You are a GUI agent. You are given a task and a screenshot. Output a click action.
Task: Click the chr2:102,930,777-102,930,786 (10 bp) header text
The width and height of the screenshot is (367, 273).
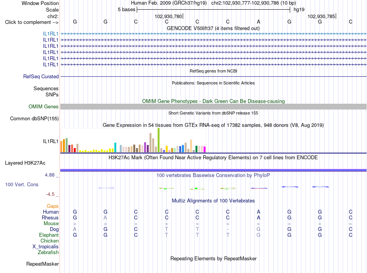(x=253, y=3)
